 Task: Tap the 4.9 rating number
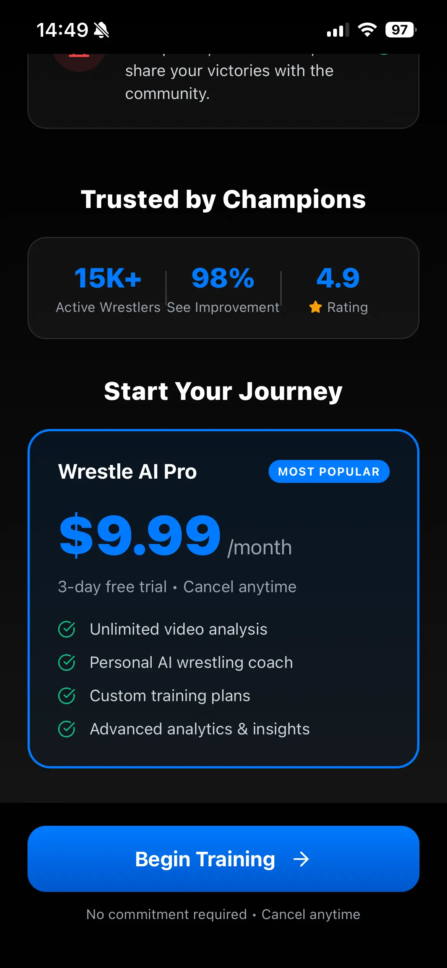click(338, 278)
